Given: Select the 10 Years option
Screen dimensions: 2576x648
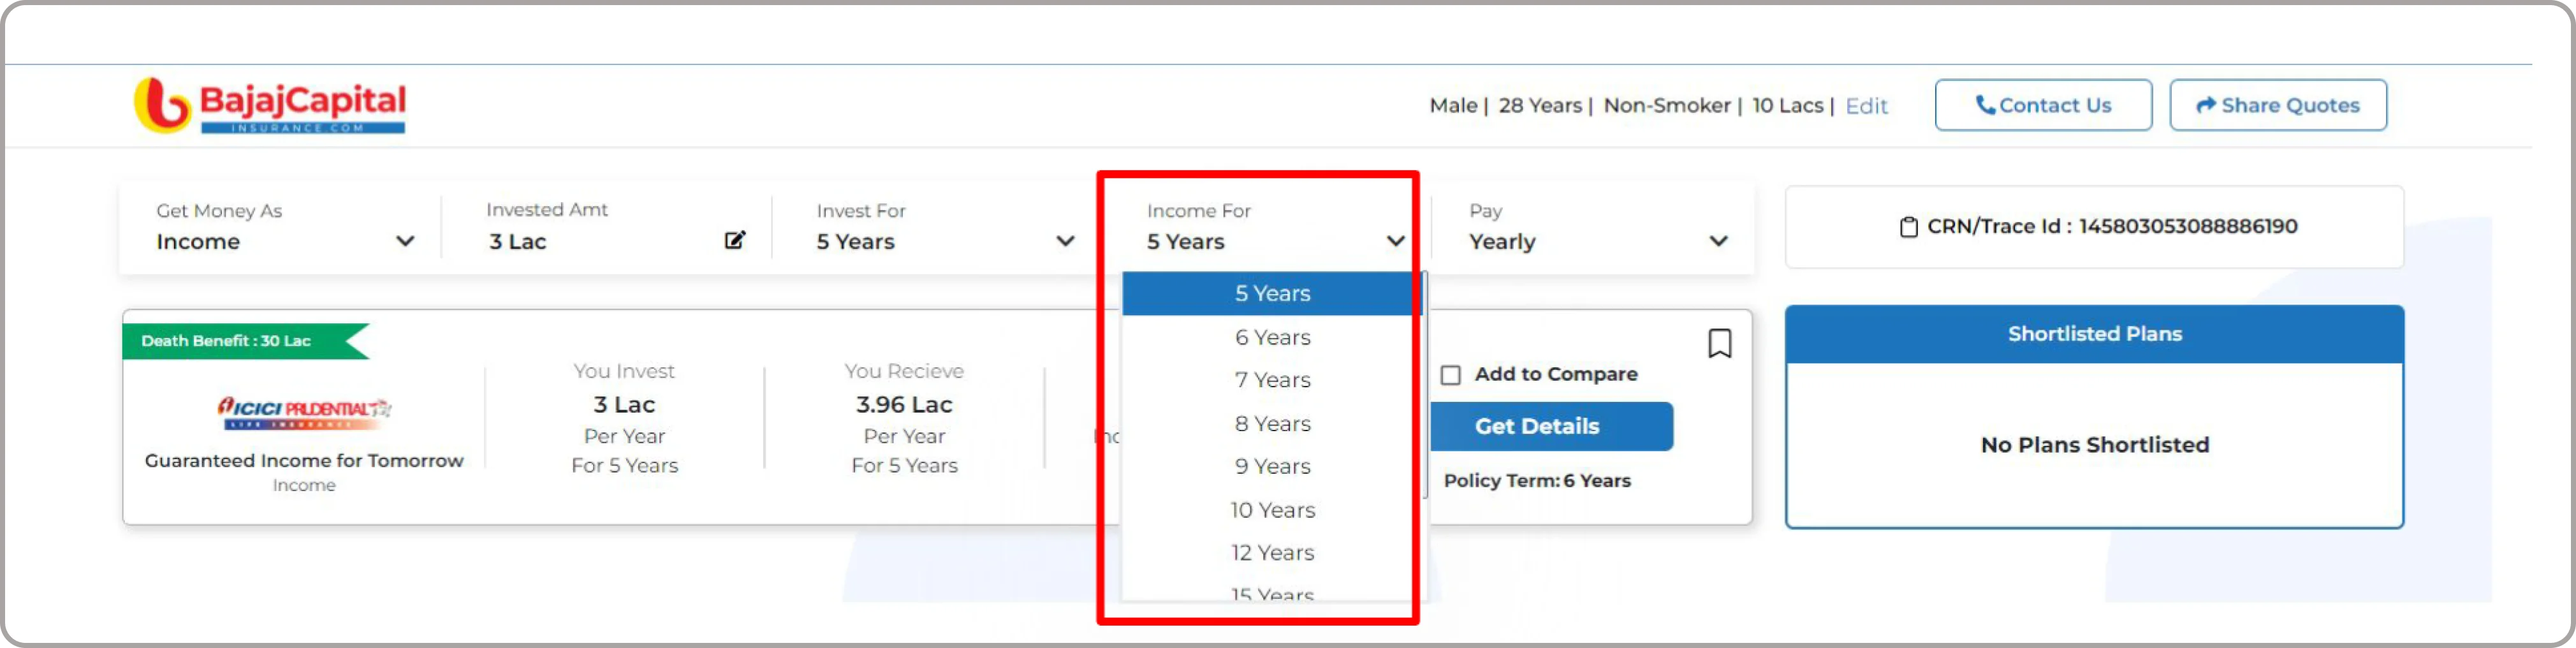Looking at the screenshot, I should (x=1271, y=511).
